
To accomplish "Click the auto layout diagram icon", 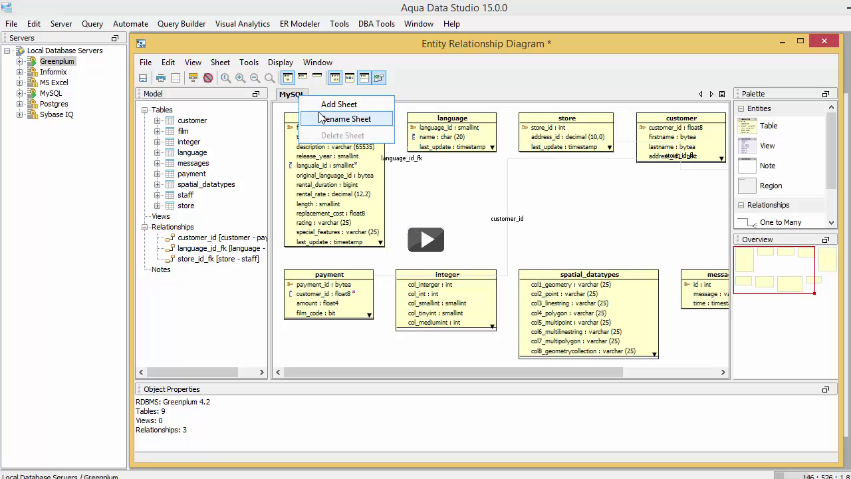I will (x=193, y=78).
